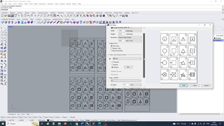Image resolution: width=224 pixels, height=126 pixels.
Task: Click the Copy icon in toolbar
Action: [x=22, y=15]
